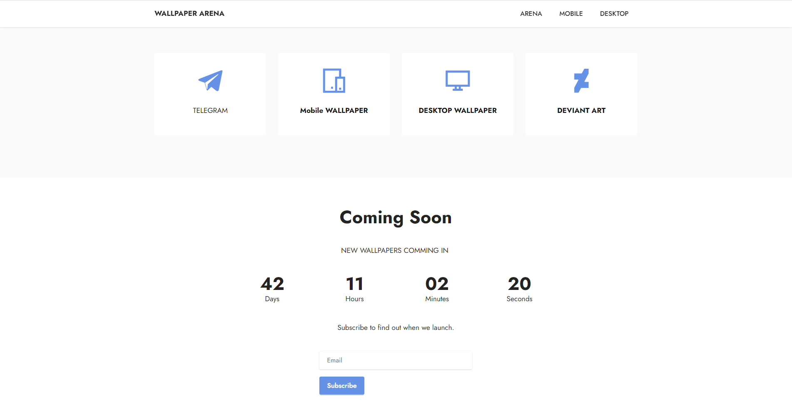Click the DeviantArt logo icon

[x=582, y=80]
